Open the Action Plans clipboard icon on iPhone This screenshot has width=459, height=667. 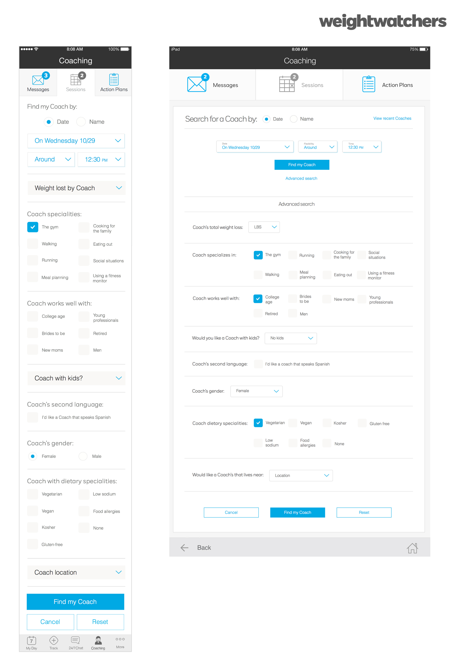point(114,79)
